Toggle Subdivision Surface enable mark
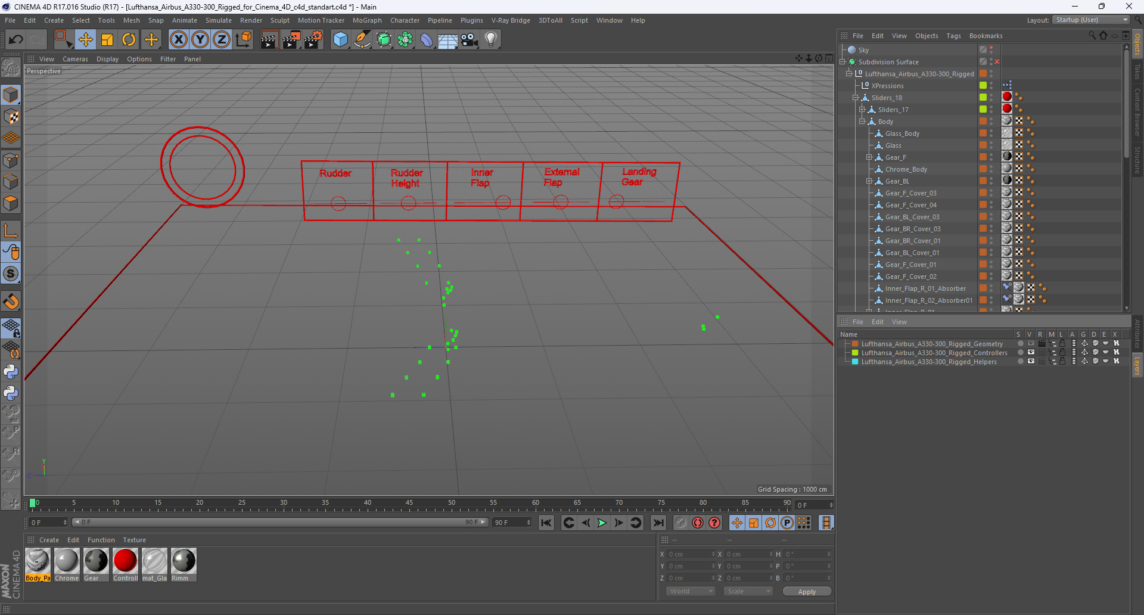The height and width of the screenshot is (615, 1144). coord(997,62)
